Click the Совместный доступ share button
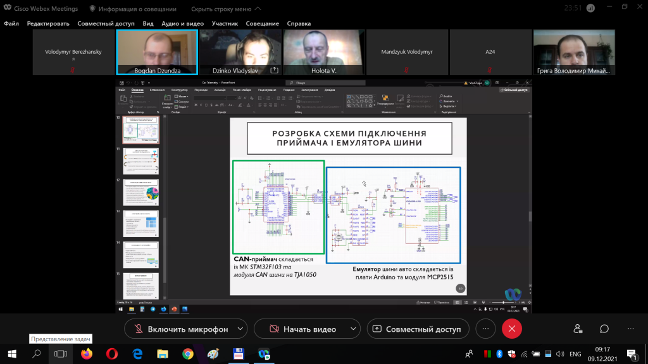The height and width of the screenshot is (364, 648). click(418, 329)
